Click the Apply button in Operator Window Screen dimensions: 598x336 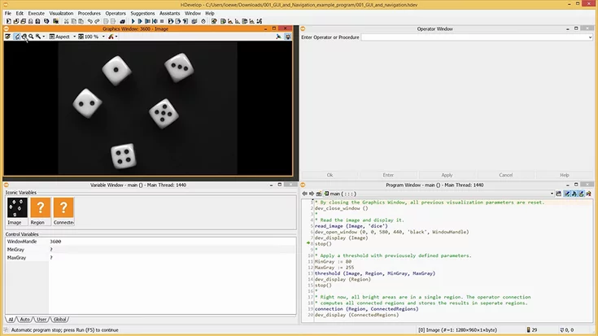(447, 175)
